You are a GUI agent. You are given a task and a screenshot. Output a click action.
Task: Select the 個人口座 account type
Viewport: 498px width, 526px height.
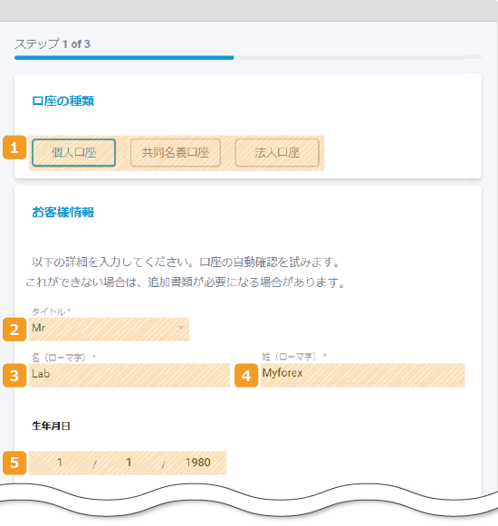[74, 153]
